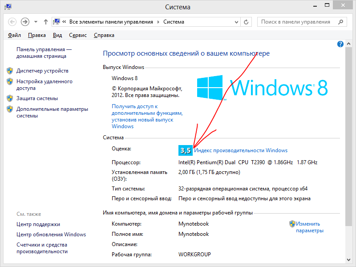The image size is (356, 267).
Task: Go back with the Back arrow button
Action: pos(12,22)
